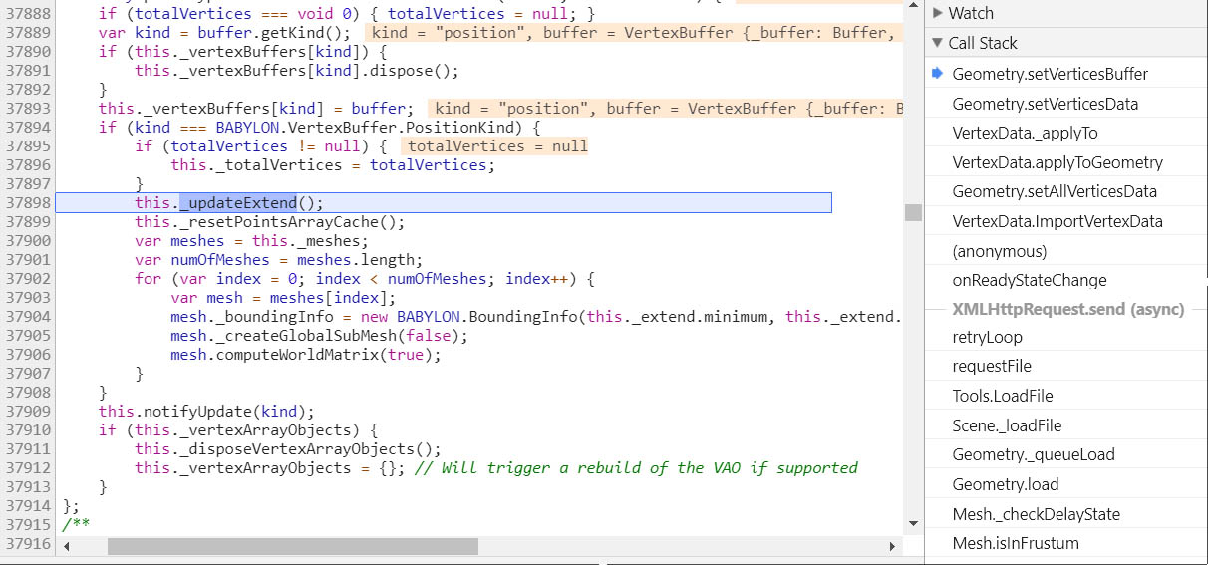Click the scroll right arrow of code pane
1208x565 pixels.
click(892, 546)
